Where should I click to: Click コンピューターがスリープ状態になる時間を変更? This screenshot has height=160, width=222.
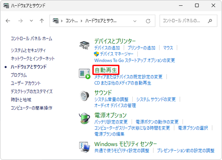pos(132,128)
